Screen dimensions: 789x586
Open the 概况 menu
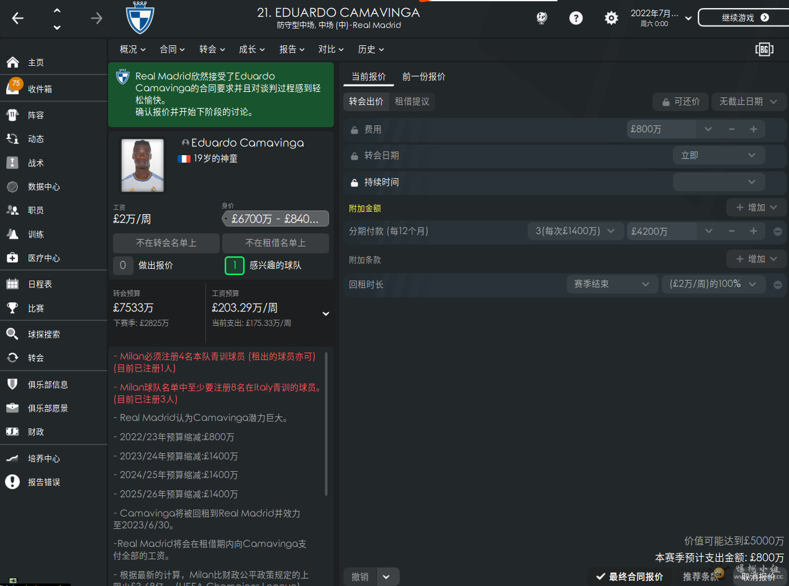(x=133, y=50)
